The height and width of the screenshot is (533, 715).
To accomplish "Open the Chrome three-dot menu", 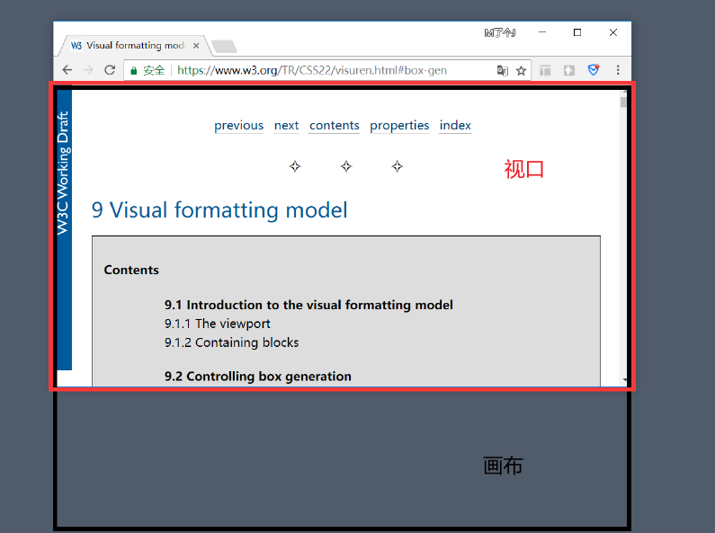I will click(618, 70).
